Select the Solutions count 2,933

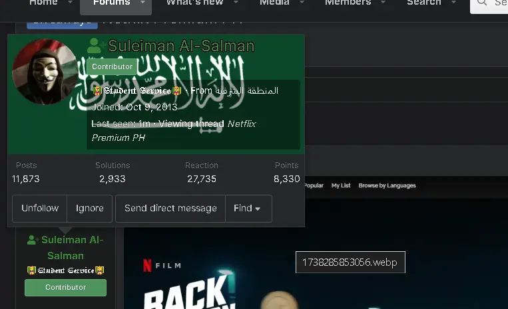pos(112,179)
